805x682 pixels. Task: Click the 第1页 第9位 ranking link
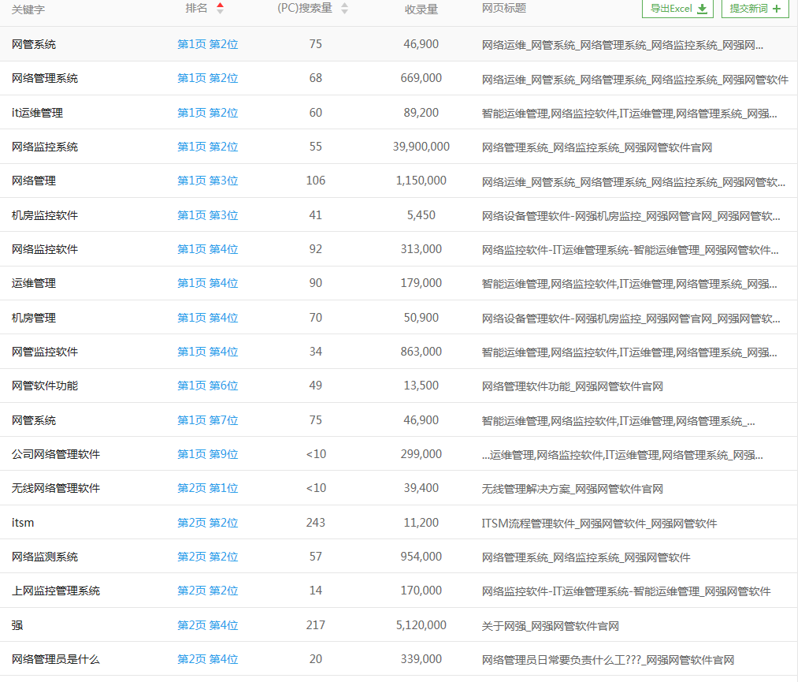(207, 454)
